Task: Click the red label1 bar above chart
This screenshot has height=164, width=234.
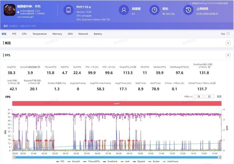Action: pyautogui.click(x=117, y=103)
